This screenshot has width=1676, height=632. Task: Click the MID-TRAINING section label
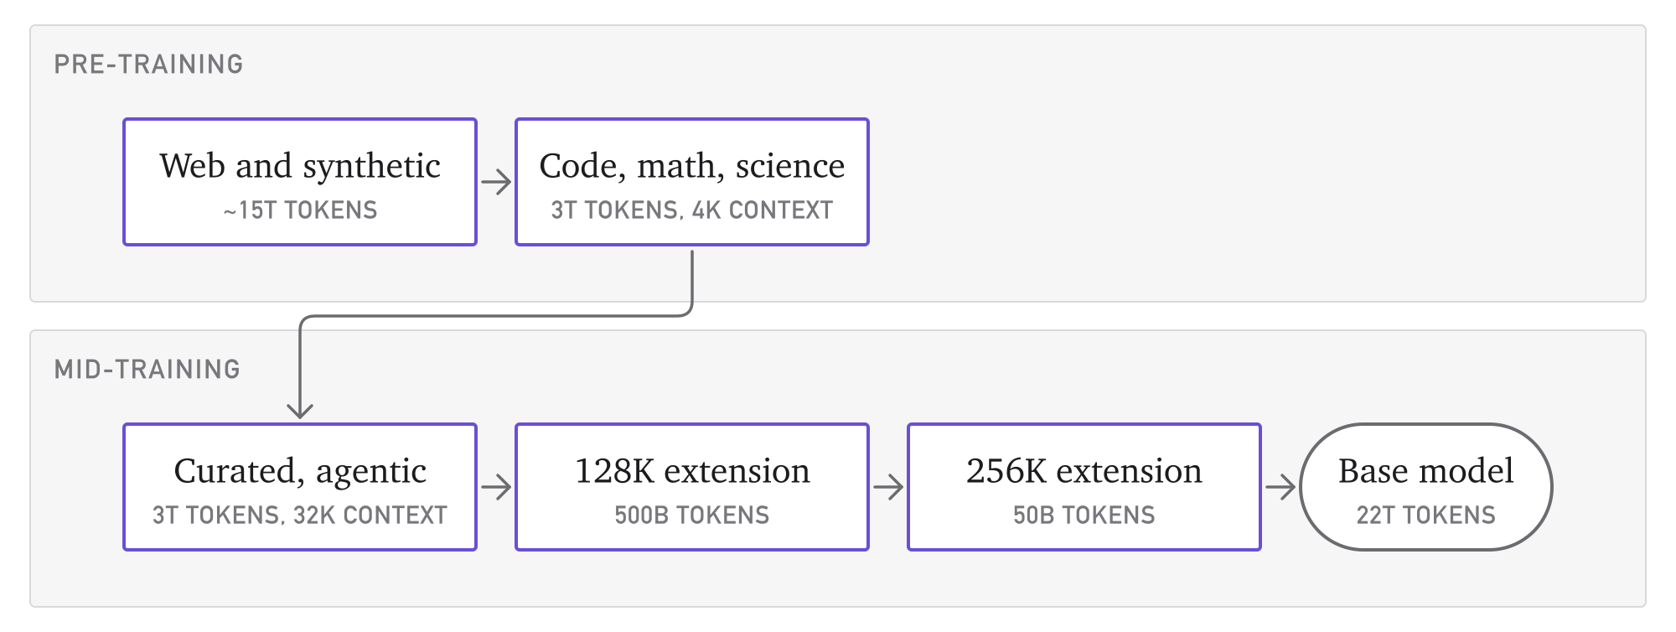pyautogui.click(x=147, y=370)
